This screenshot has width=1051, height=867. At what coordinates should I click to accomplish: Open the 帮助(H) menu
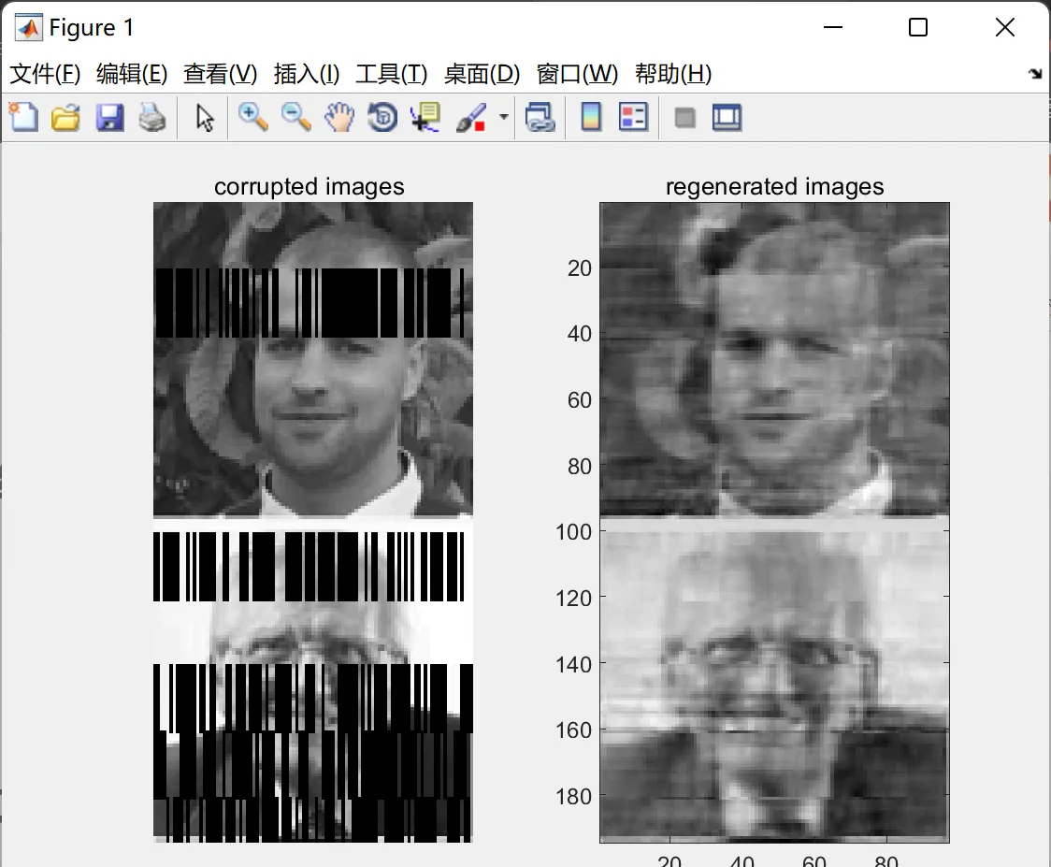[673, 74]
